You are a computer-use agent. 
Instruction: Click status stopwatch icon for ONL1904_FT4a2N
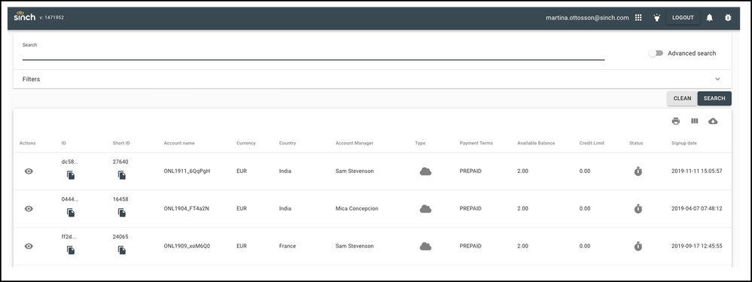(x=638, y=209)
